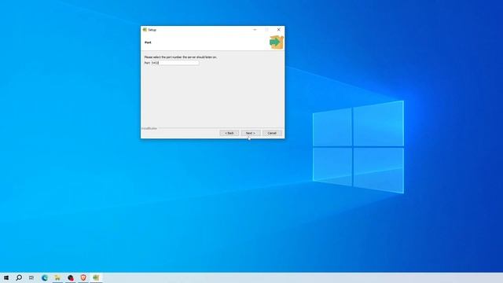The height and width of the screenshot is (283, 503).
Task: Minimize the Setup dialog window
Action: point(255,30)
